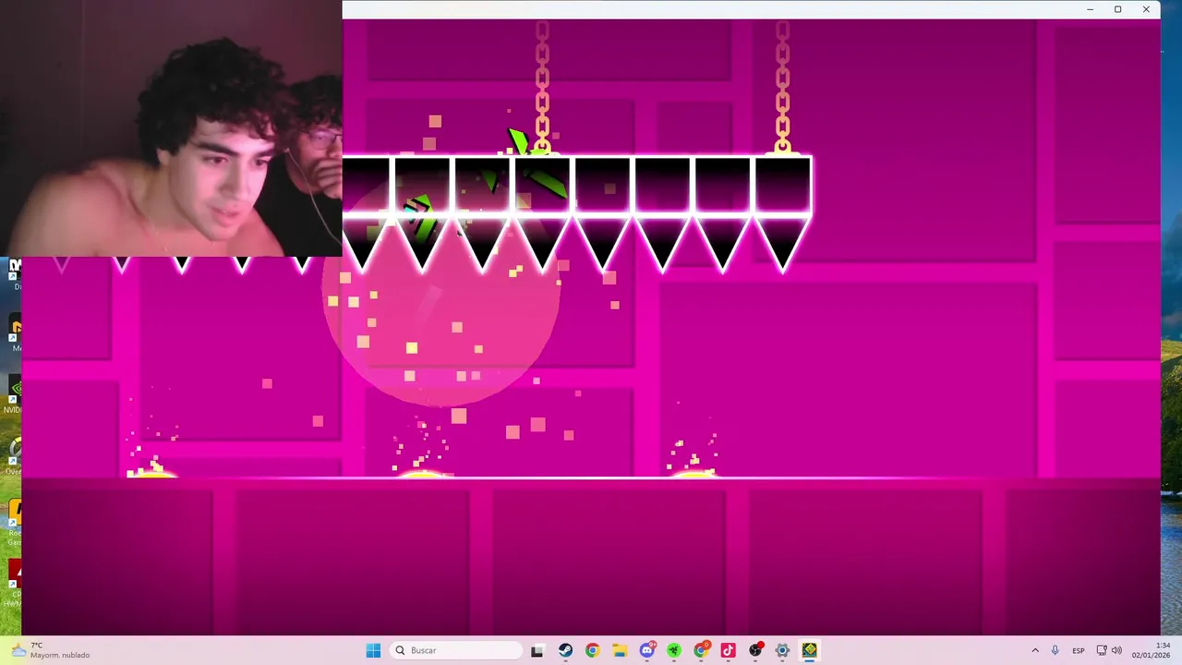Open the CPUID HWMonitor desktop shortcut
The width and height of the screenshot is (1182, 665).
(11, 582)
